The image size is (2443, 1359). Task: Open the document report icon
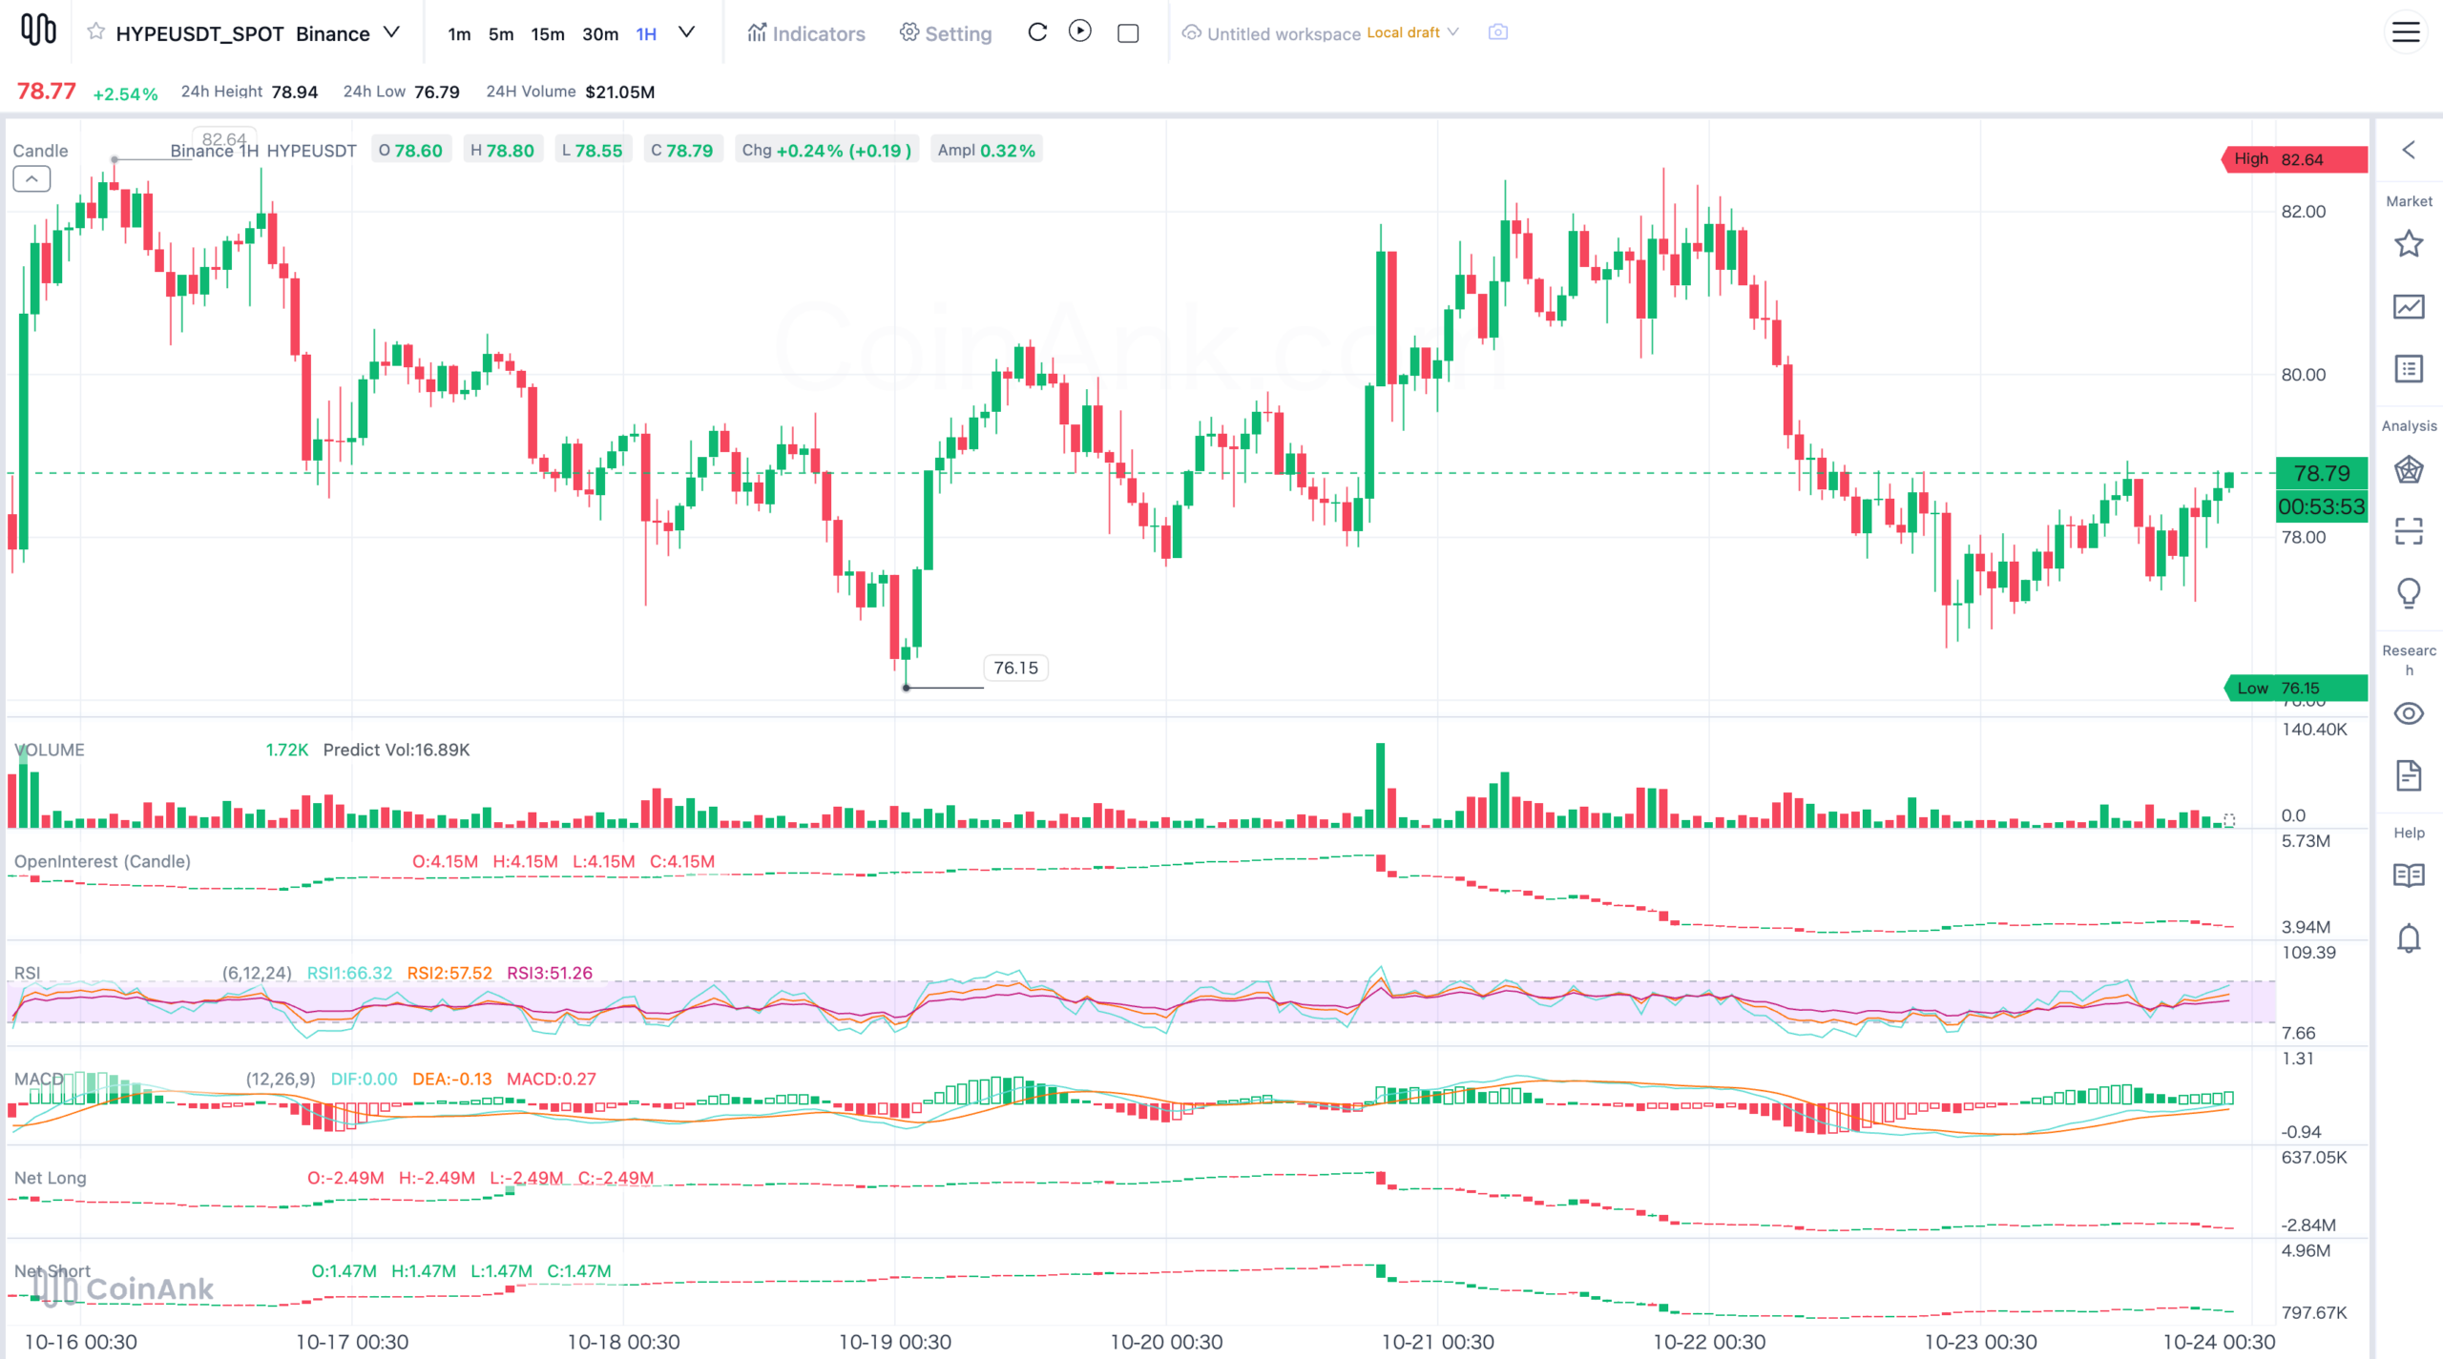2409,775
